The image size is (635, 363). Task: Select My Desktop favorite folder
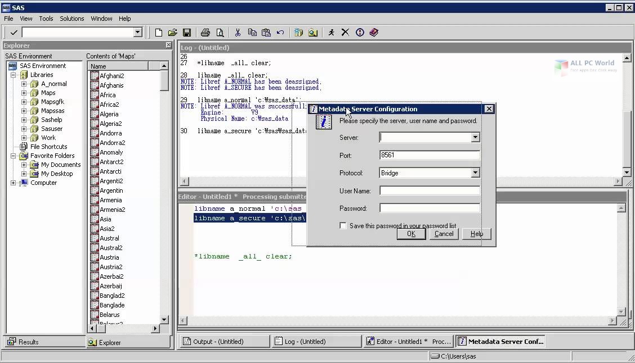(57, 174)
